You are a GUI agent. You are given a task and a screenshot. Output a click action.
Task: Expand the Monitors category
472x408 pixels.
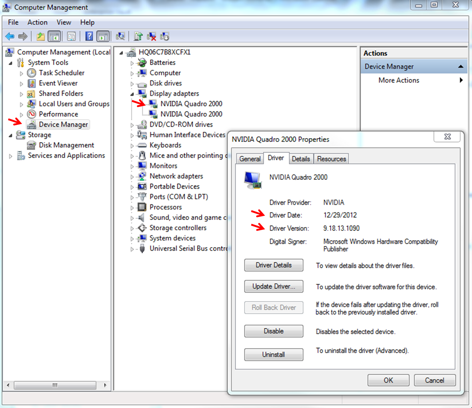point(132,166)
